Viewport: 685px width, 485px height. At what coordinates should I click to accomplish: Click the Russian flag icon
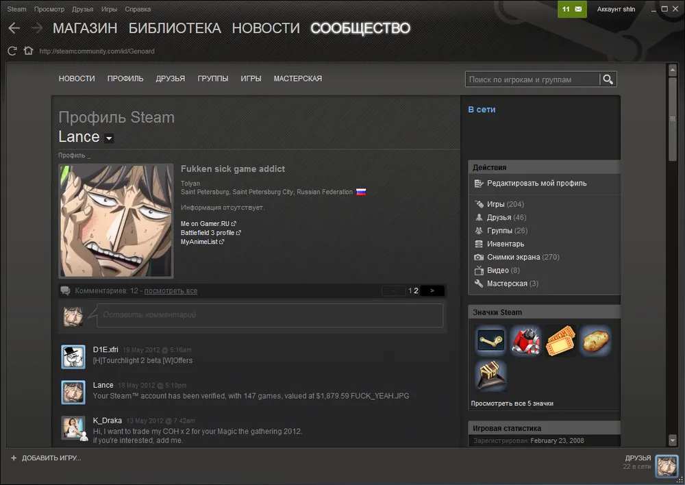361,192
